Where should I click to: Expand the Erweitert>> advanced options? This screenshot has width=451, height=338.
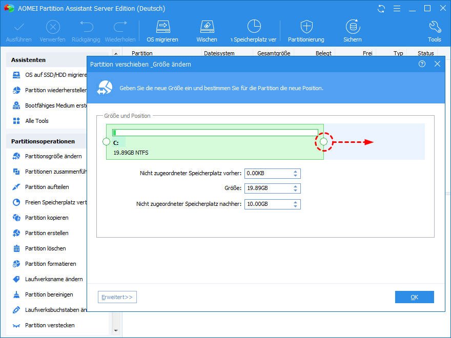coord(117,297)
